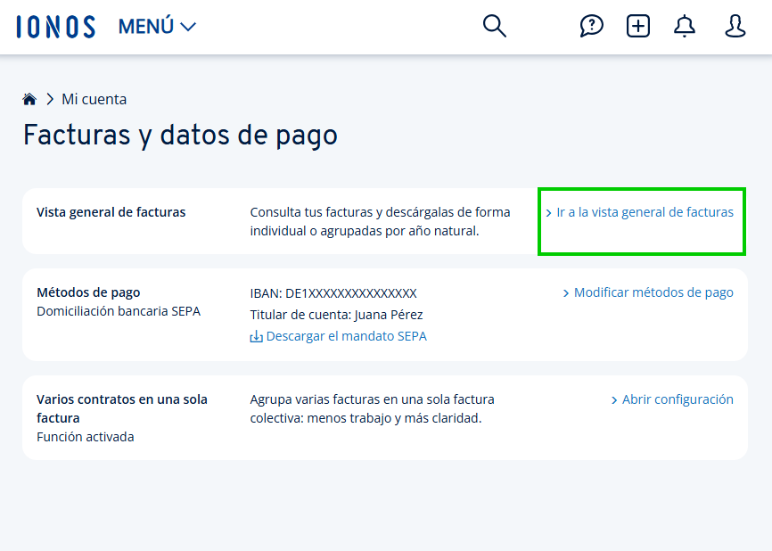
Task: Click the IONOS logo
Action: click(55, 27)
